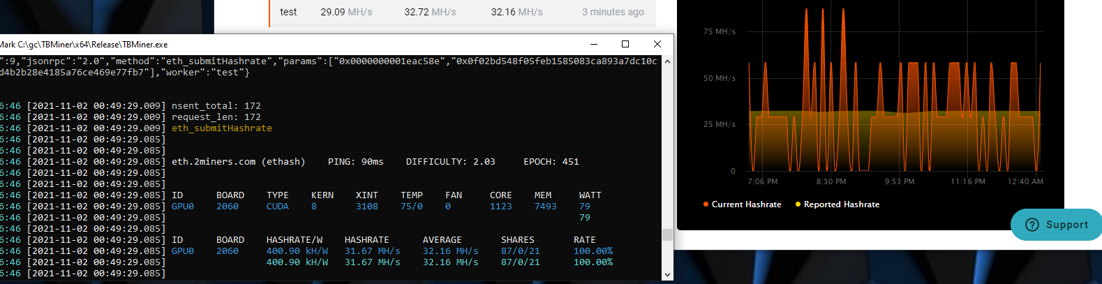Screen dimensions: 1102x284
Task: Click the PING: 90ms text
Action: tap(356, 162)
